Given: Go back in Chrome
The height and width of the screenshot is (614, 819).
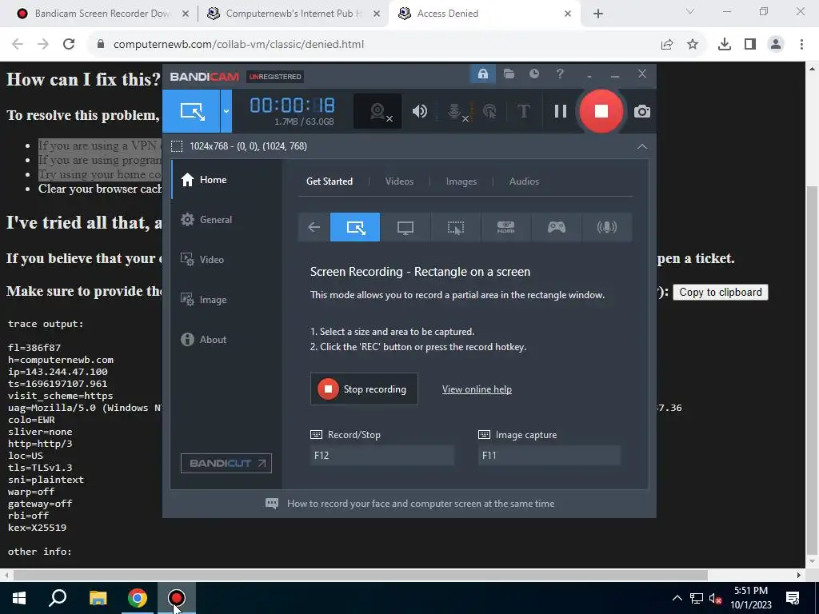Looking at the screenshot, I should tap(18, 45).
